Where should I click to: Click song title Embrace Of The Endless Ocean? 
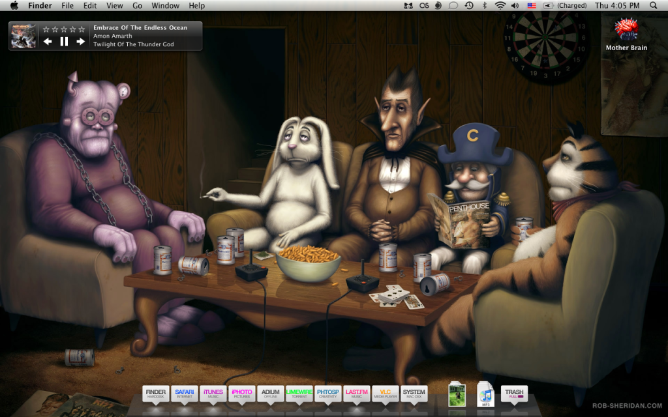click(140, 27)
